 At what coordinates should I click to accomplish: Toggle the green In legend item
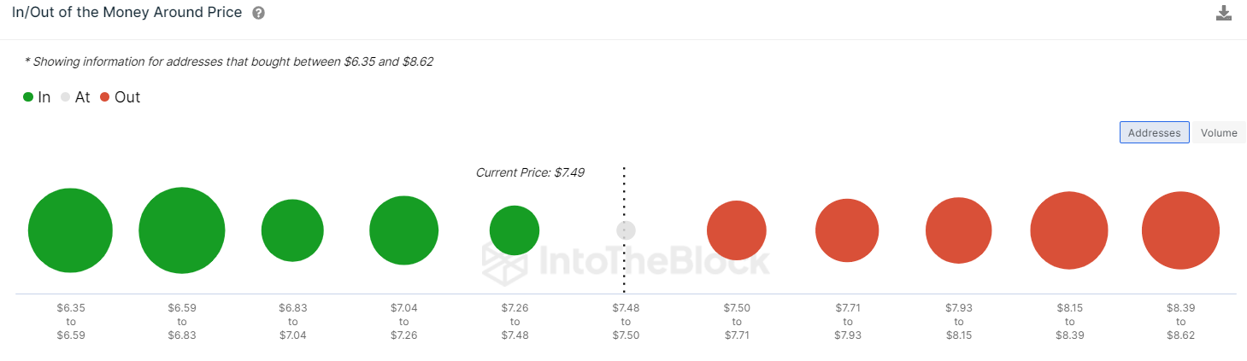(x=37, y=97)
